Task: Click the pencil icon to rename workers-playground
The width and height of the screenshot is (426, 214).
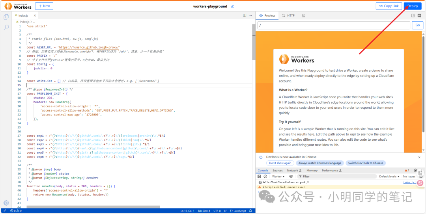Action: point(232,6)
